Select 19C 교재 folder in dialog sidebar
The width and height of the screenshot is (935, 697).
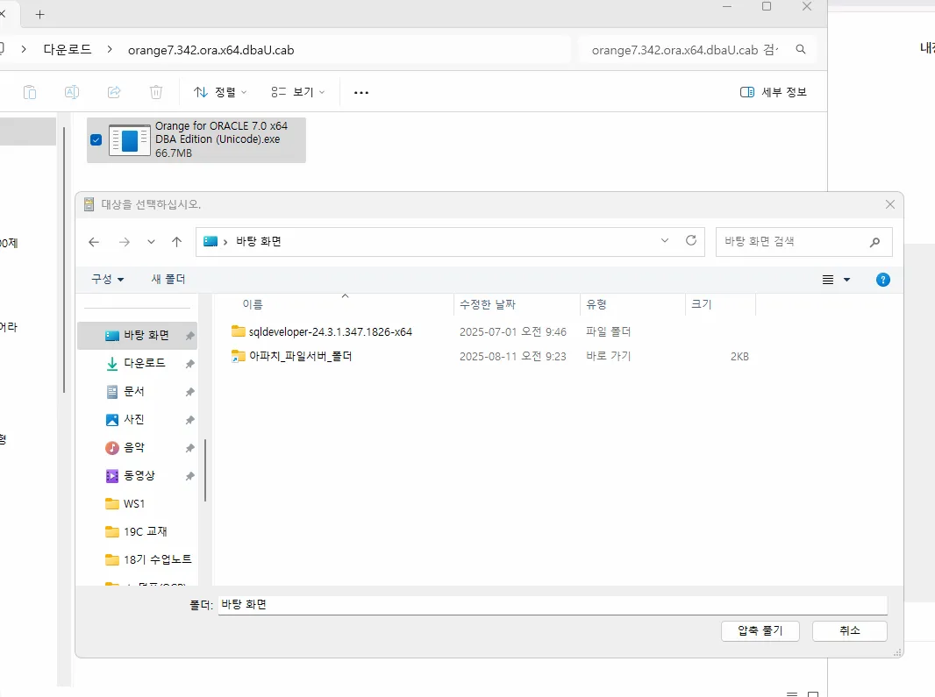click(x=137, y=531)
